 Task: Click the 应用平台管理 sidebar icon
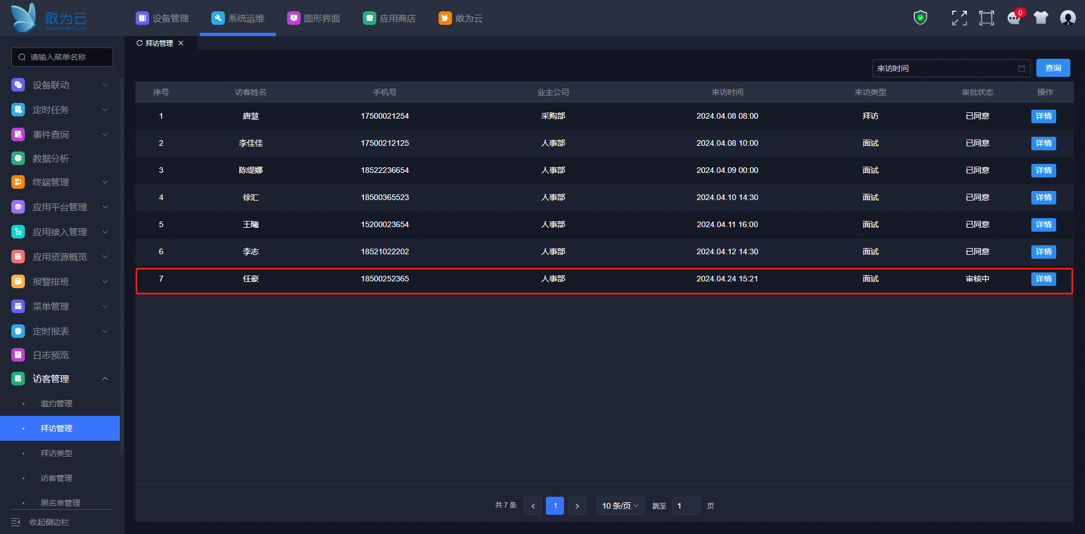18,207
